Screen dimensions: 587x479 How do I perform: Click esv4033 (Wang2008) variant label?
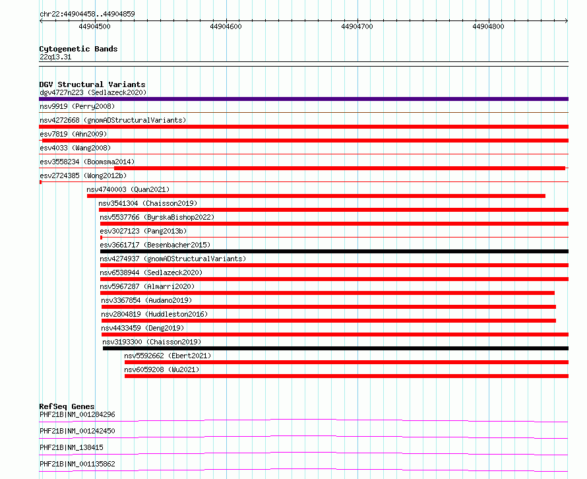coord(75,148)
